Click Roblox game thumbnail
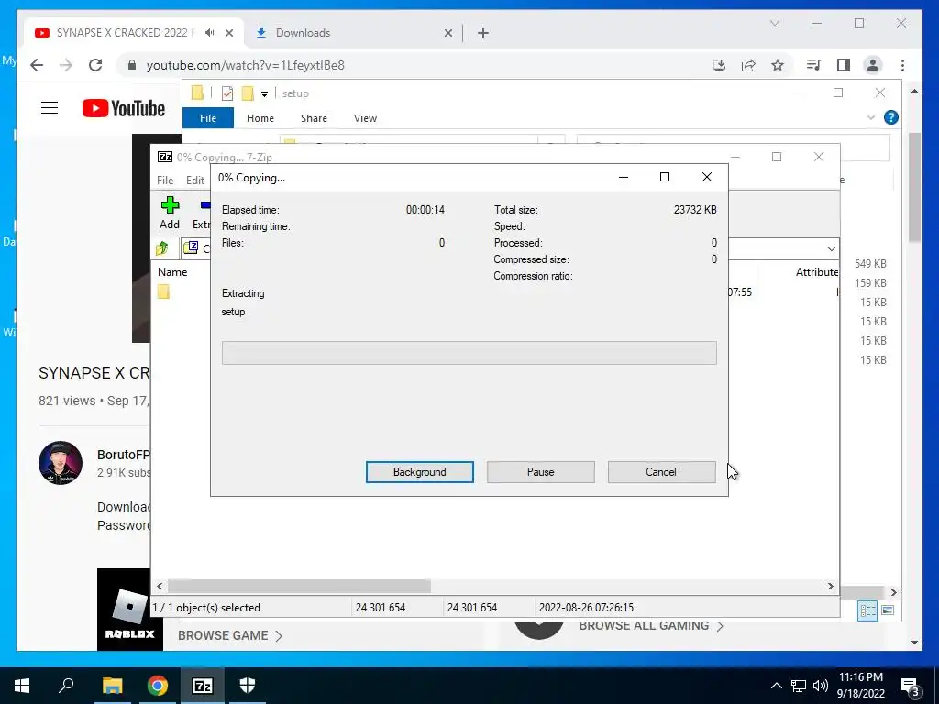Screen dimensions: 939x704 (x=130, y=610)
